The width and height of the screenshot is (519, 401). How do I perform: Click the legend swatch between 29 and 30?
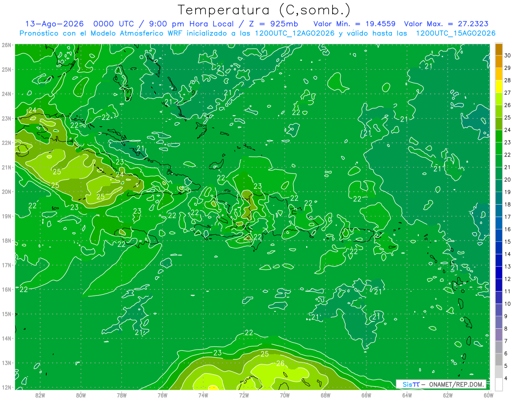[499, 62]
